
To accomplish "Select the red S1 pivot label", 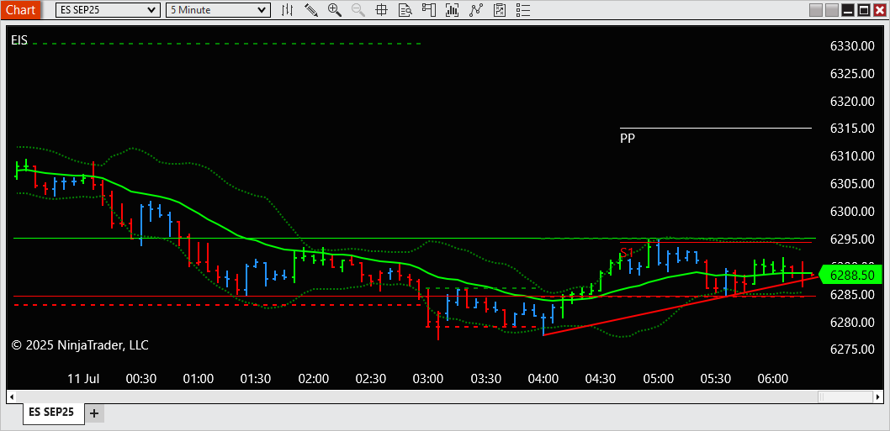I will [x=627, y=253].
